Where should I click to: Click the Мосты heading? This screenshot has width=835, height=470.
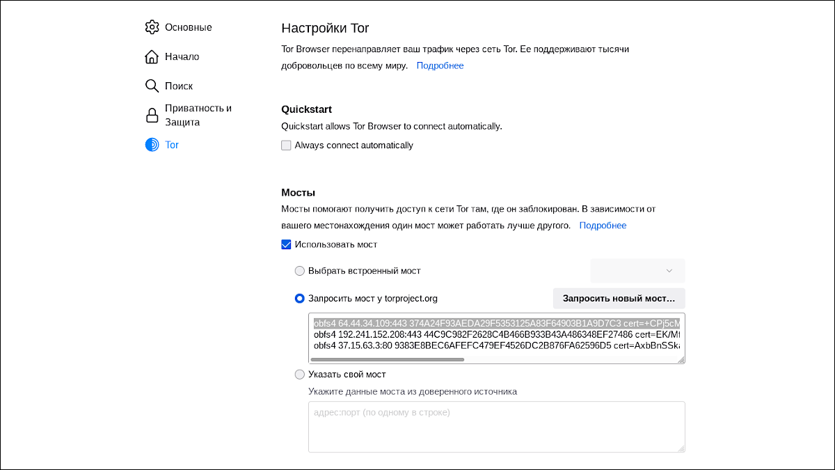coord(298,192)
